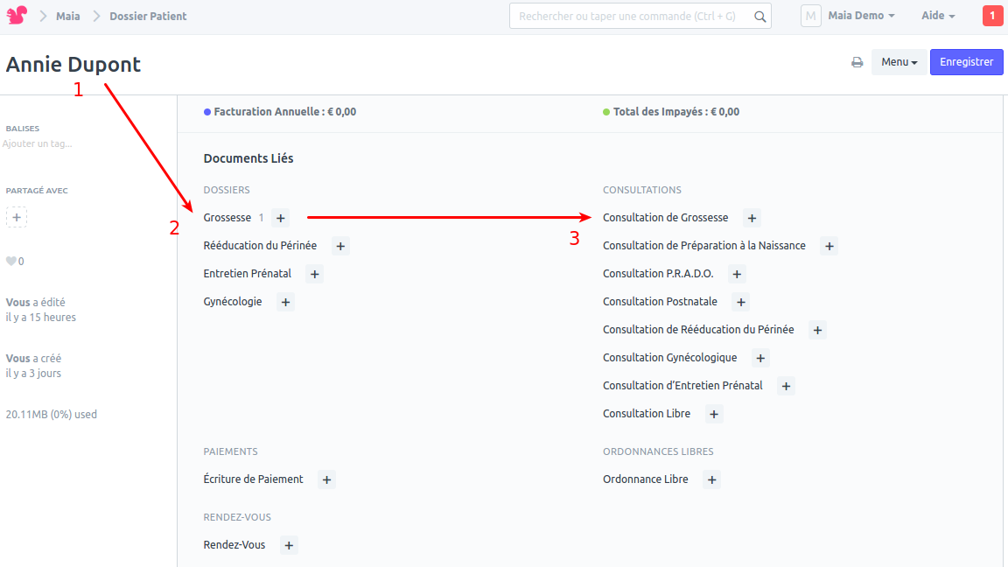Screen dimensions: 1008x567
Task: Add an Ordonnance Libre using plus icon
Action: tap(711, 479)
